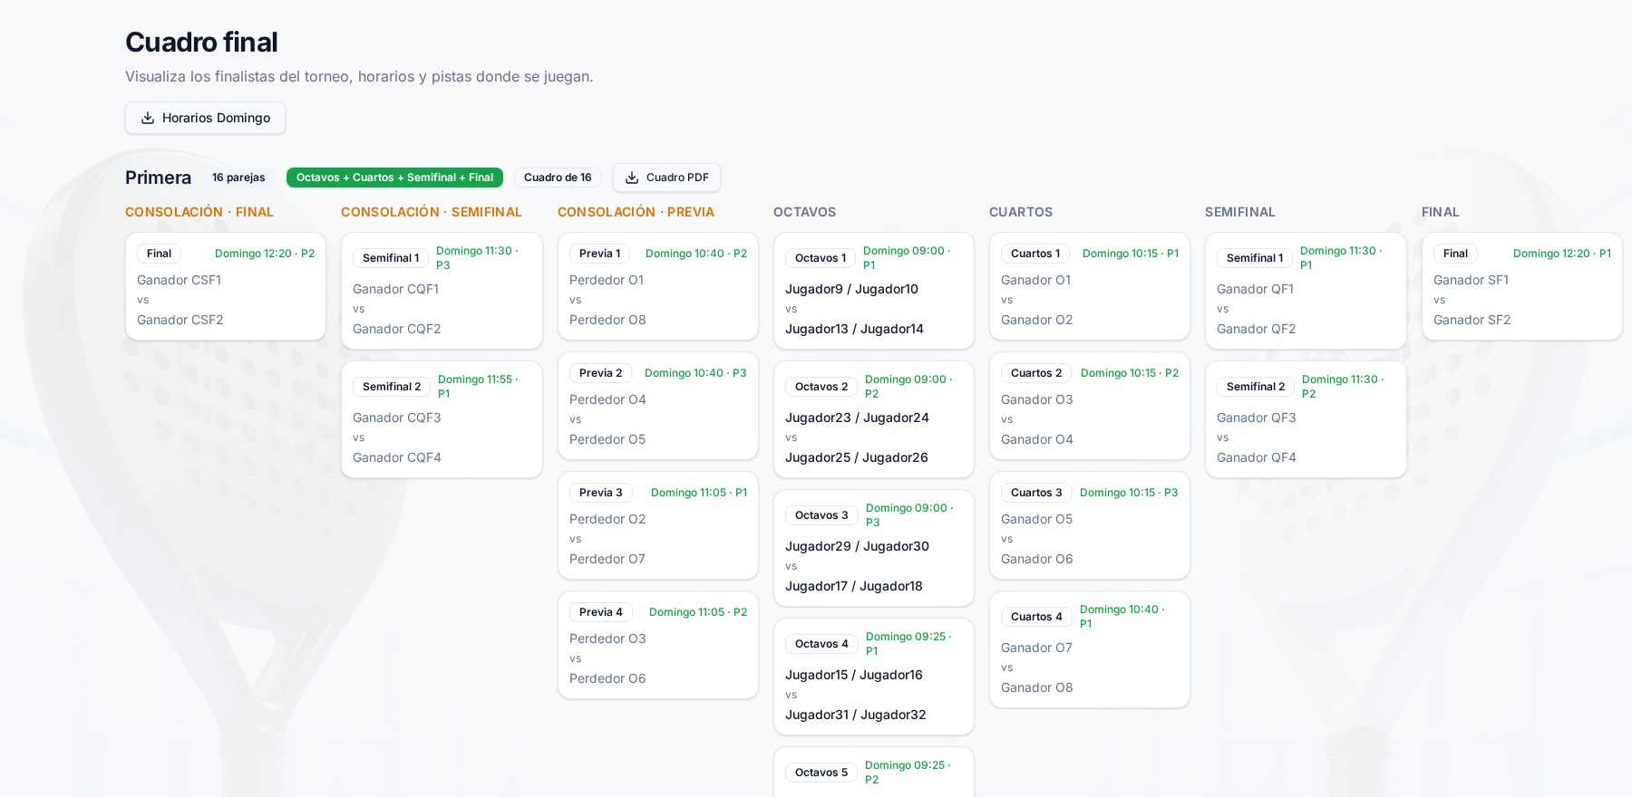
Task: Select the "Octavos 3" match label
Action: 821,515
